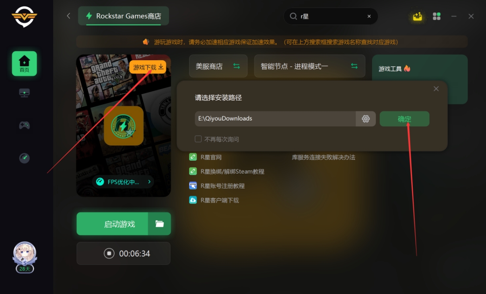Close the application window
The image size is (486, 294).
[x=471, y=16]
